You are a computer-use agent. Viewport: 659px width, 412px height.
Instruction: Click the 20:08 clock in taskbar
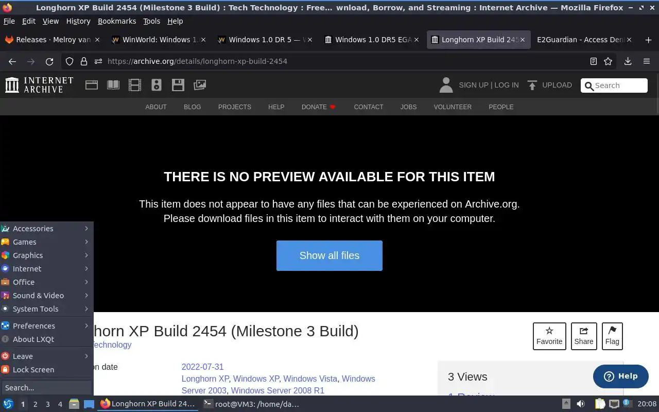click(x=647, y=404)
